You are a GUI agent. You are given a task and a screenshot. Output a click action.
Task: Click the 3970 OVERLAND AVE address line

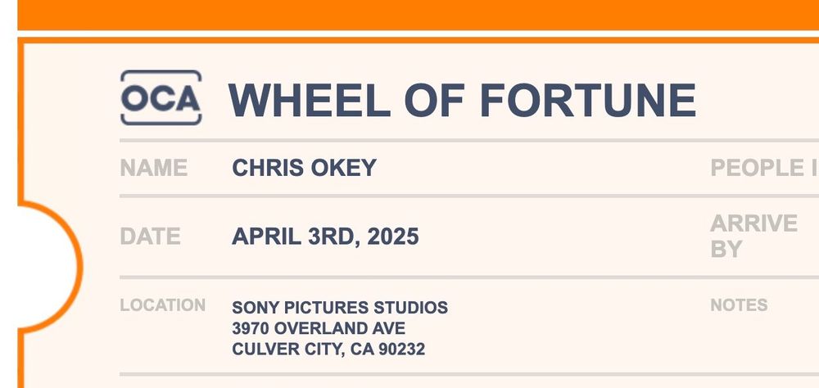pos(319,328)
